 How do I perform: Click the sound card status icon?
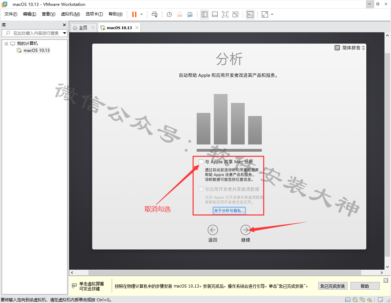369,300
